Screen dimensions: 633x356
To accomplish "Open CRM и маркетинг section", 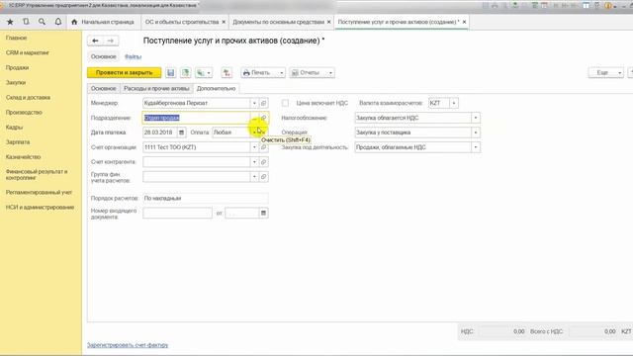I will point(28,52).
